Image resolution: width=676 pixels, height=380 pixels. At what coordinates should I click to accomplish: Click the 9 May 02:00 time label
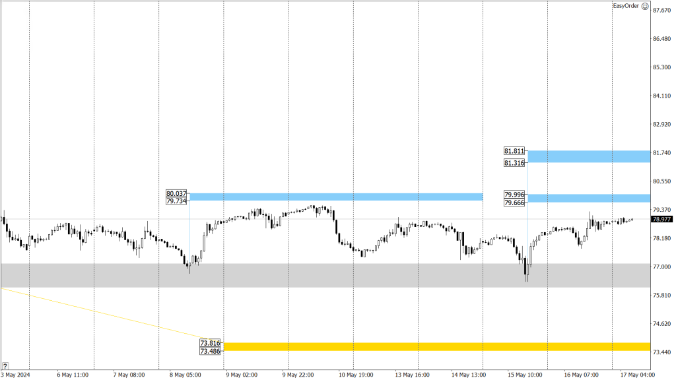pyautogui.click(x=242, y=375)
